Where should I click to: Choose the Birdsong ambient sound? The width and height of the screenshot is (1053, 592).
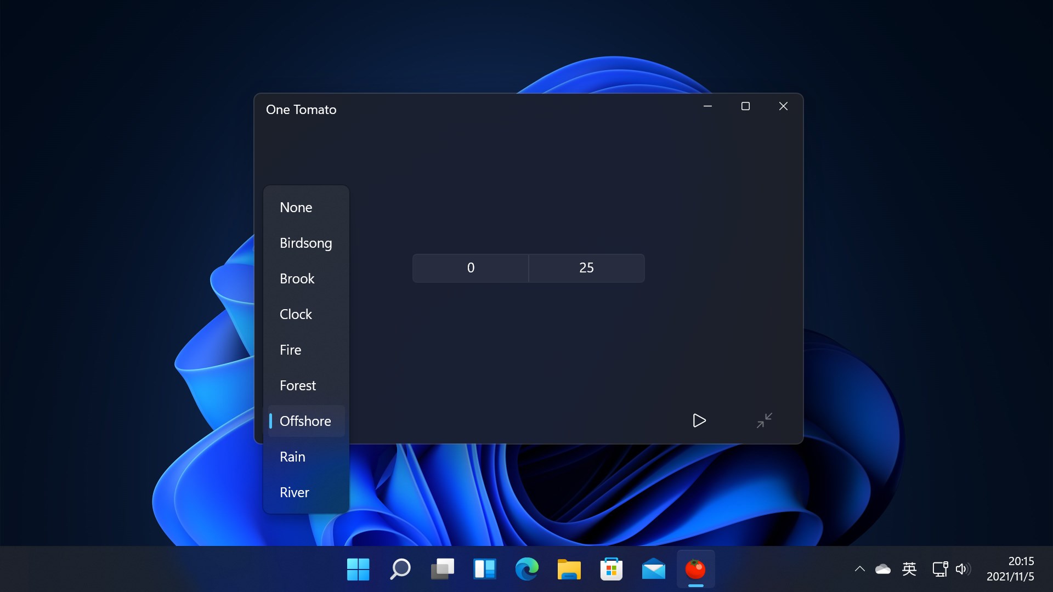coord(306,243)
